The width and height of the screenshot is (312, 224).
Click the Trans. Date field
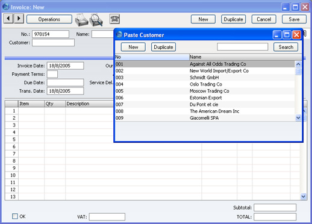65,91
